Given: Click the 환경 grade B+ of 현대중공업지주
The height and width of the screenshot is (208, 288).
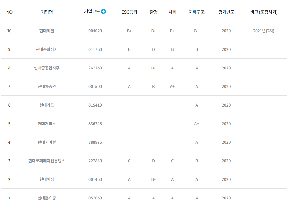Looking at the screenshot, I should pos(154,68).
